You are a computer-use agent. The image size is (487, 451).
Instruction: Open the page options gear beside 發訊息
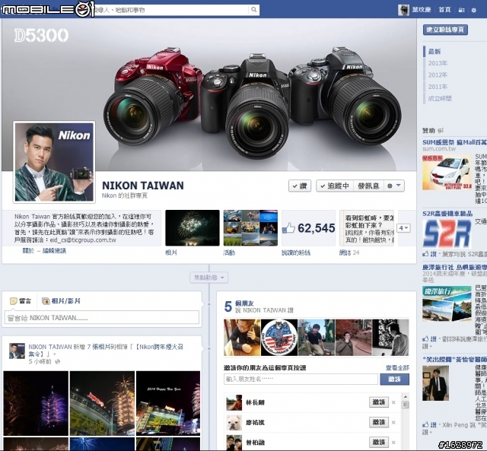(x=394, y=186)
